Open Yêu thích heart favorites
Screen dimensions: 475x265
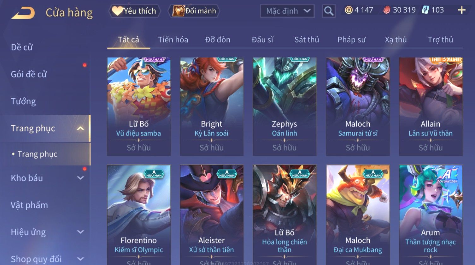135,11
